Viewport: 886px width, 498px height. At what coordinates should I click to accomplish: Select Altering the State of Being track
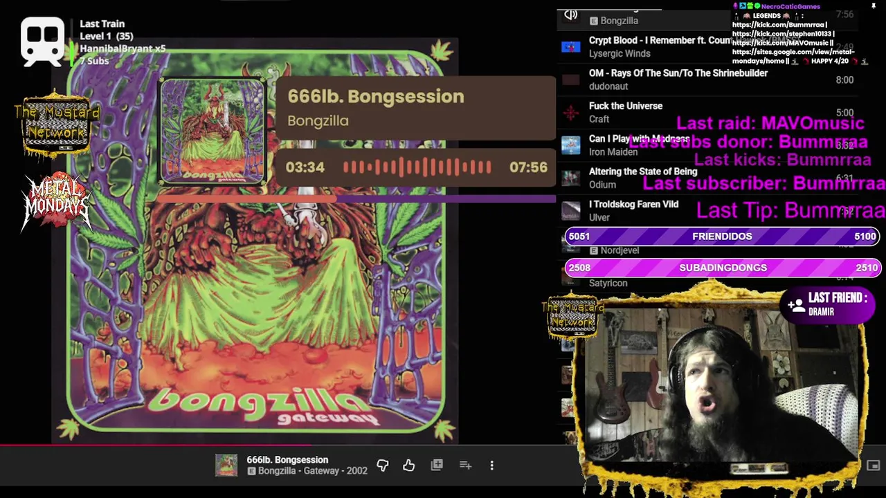coord(643,172)
